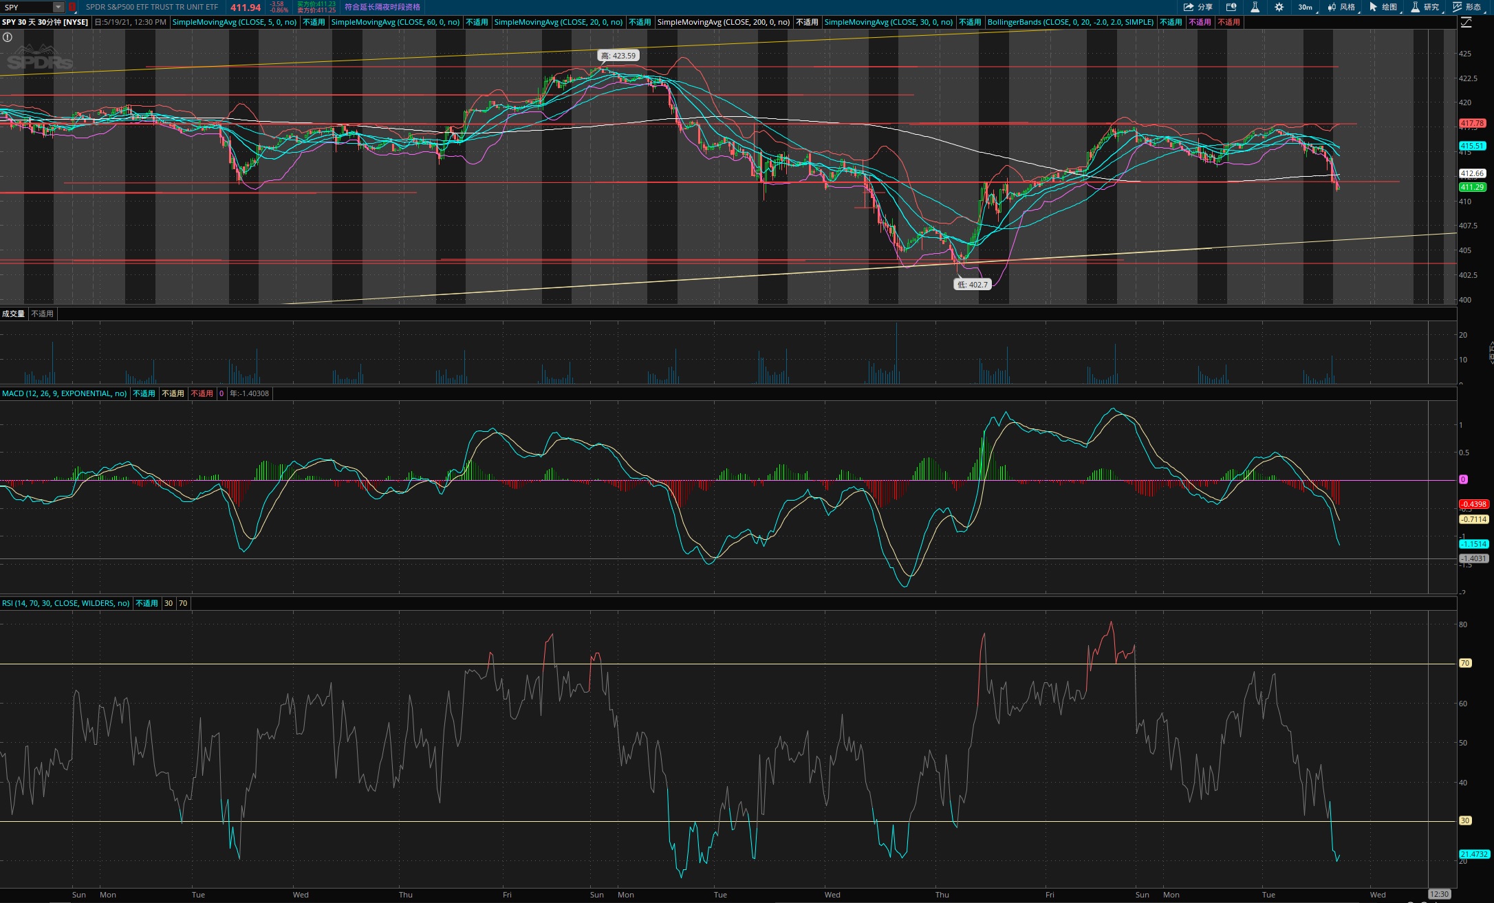
Task: Select SimpleMovingAvg (CLOSE, 20, 0, no) label
Action: pos(559,22)
